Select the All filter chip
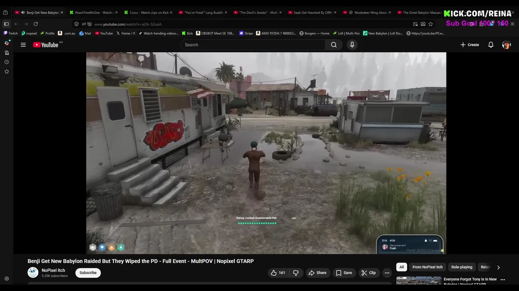Image resolution: width=519 pixels, height=291 pixels. (x=401, y=267)
